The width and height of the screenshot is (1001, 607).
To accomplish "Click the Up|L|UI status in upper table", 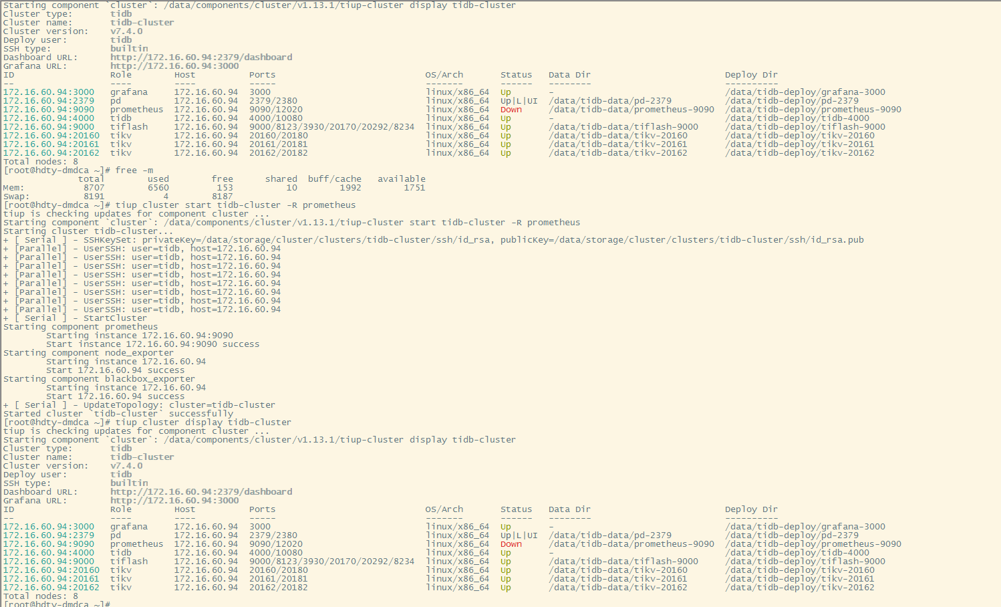I will point(519,101).
